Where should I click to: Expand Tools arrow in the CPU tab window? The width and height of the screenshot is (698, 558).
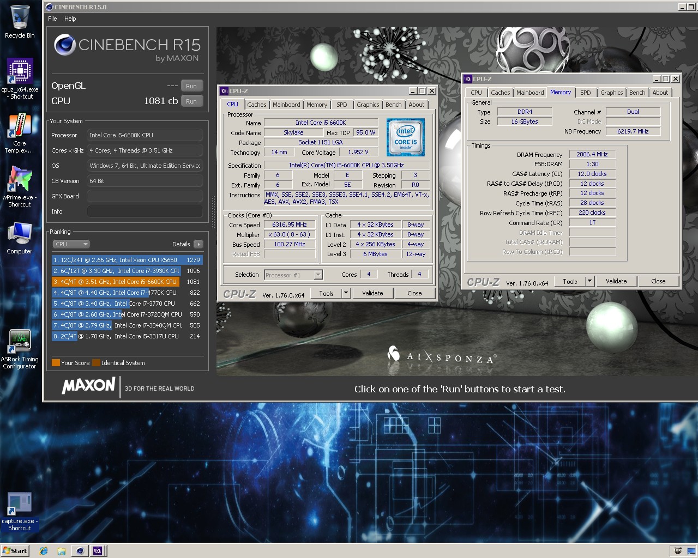[x=346, y=293]
